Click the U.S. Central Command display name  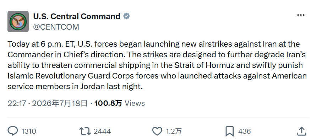[77, 16]
